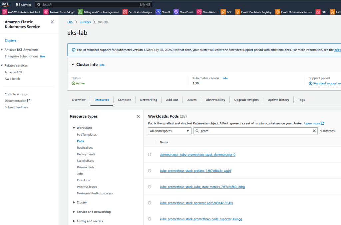
Task: Open the AWS logo home icon
Action: click(5, 4)
